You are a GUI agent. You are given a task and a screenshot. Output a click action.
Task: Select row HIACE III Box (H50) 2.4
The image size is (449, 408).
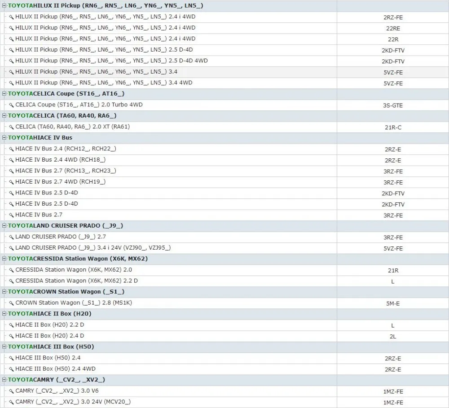(x=224, y=358)
